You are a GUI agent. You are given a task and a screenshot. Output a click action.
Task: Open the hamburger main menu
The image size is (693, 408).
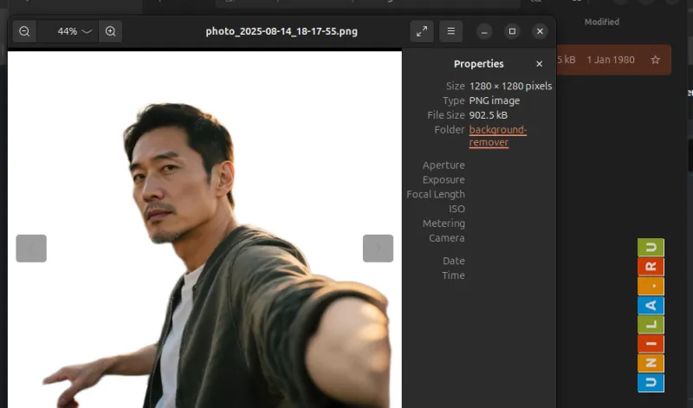450,31
